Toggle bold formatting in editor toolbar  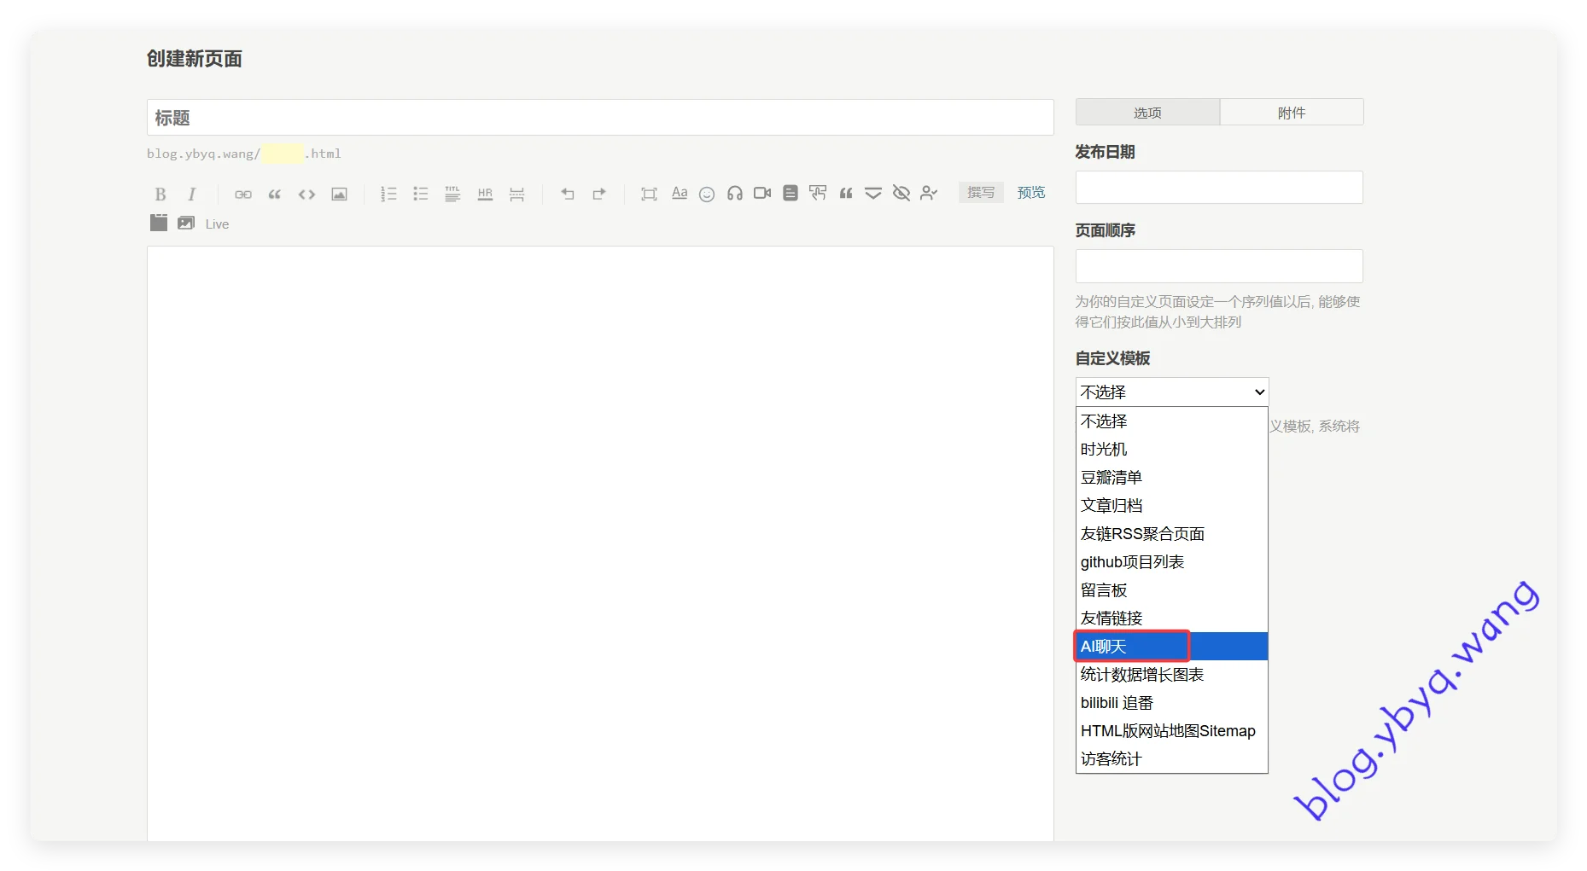(x=160, y=194)
